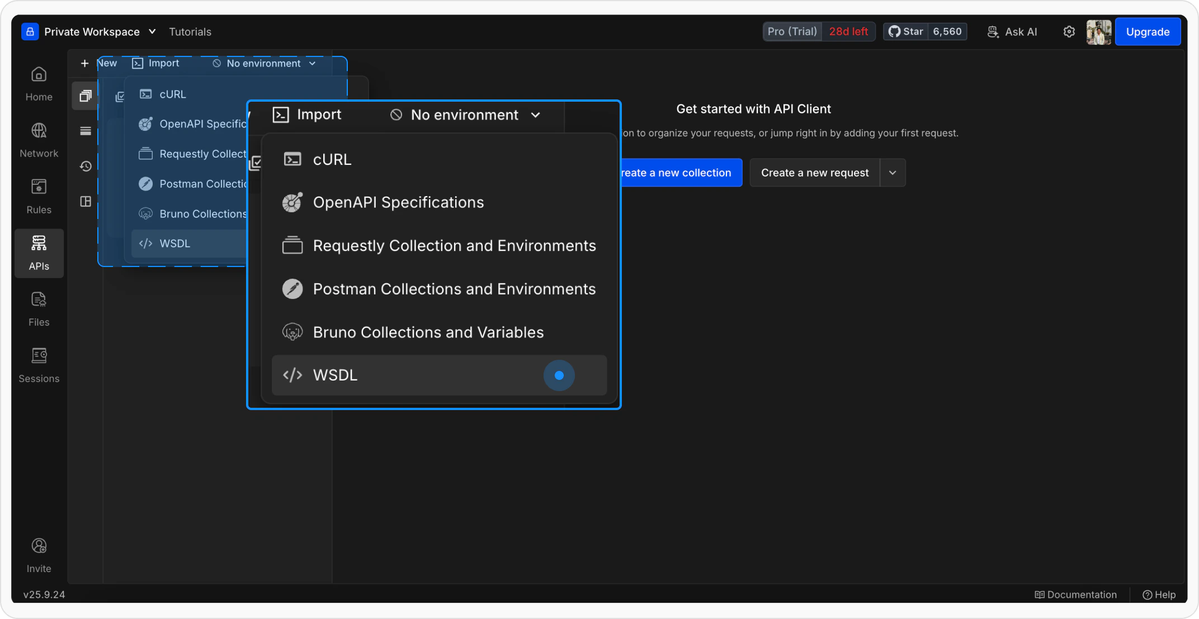
Task: Expand the Create a new request options
Action: coord(893,173)
